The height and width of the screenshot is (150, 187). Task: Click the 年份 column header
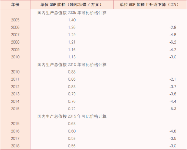pos(15,5)
